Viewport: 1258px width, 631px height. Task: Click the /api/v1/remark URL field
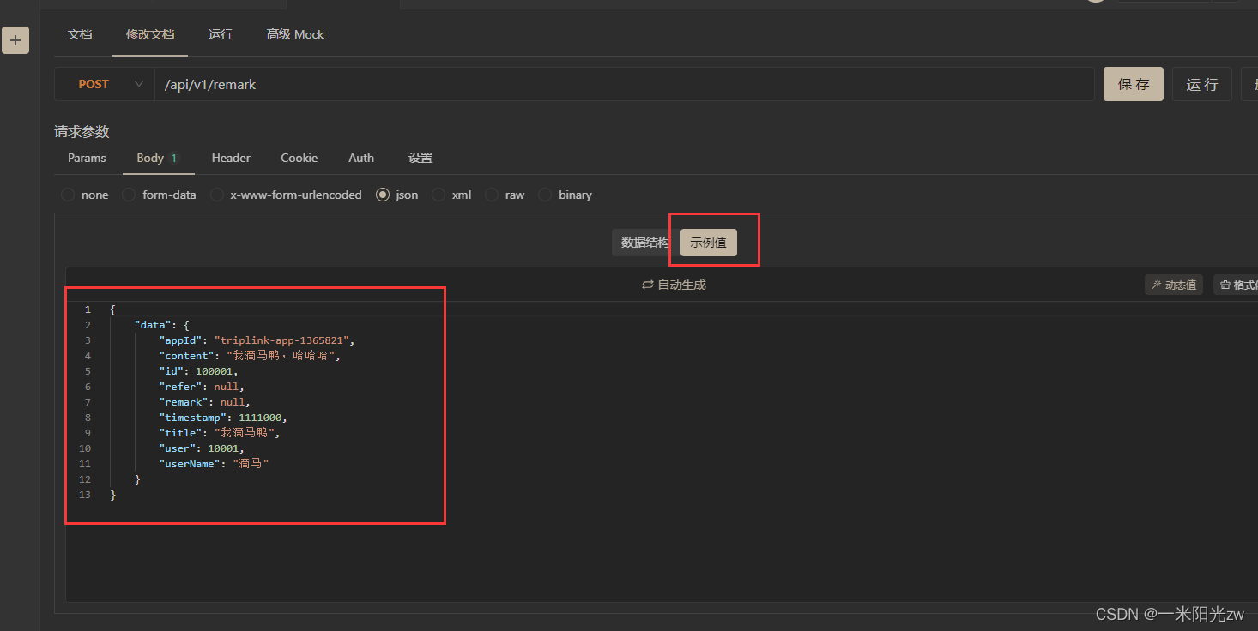coord(343,84)
